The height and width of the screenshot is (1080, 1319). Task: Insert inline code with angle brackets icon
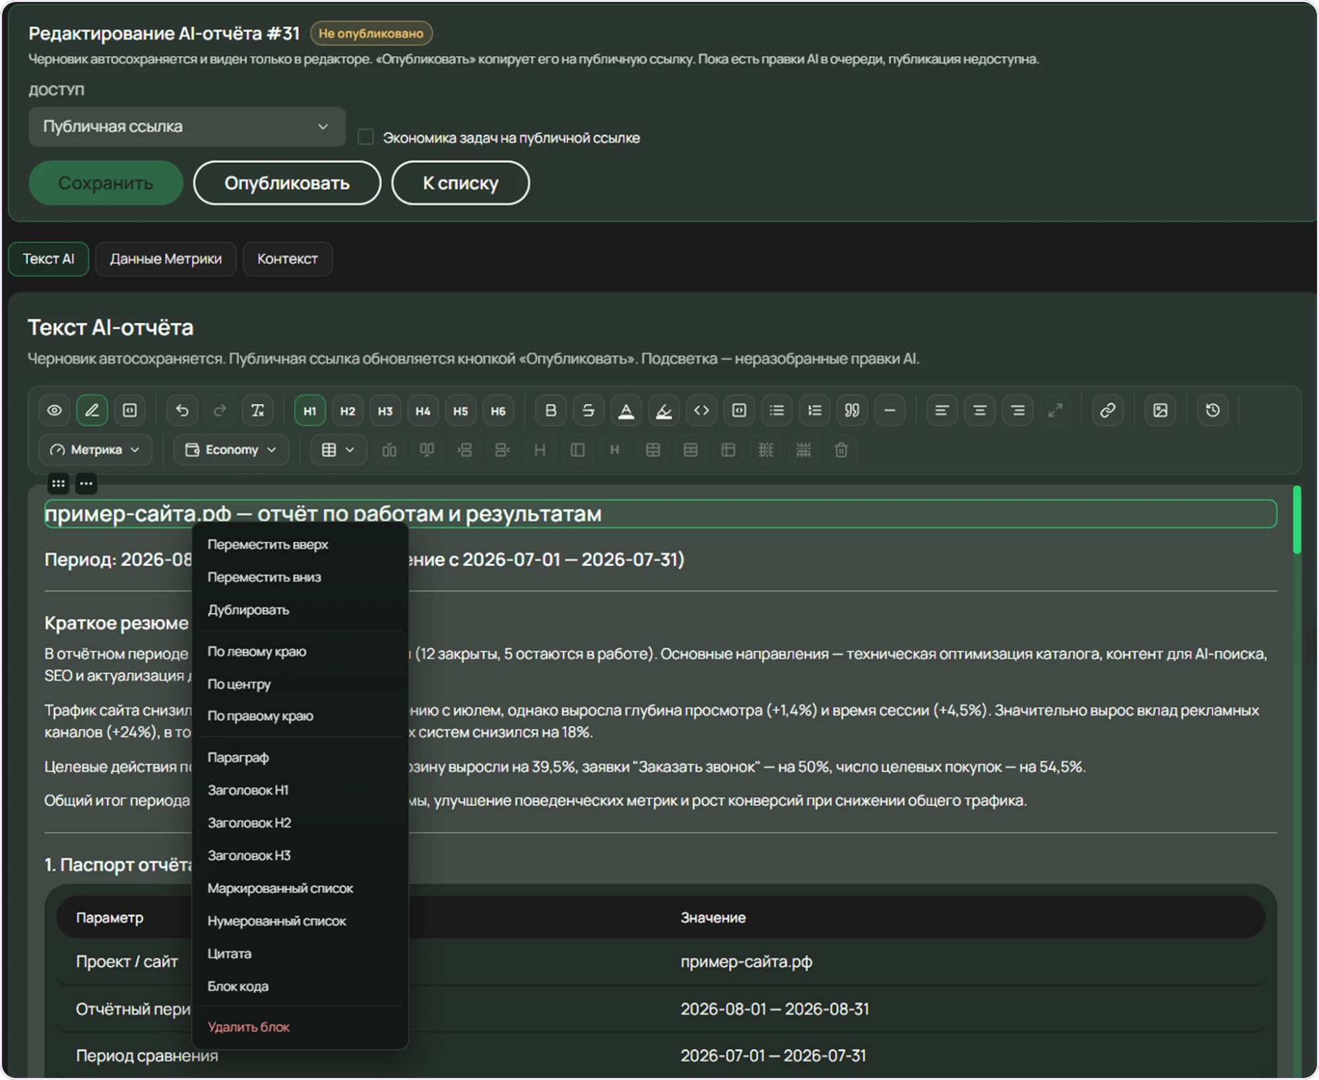[x=701, y=410]
